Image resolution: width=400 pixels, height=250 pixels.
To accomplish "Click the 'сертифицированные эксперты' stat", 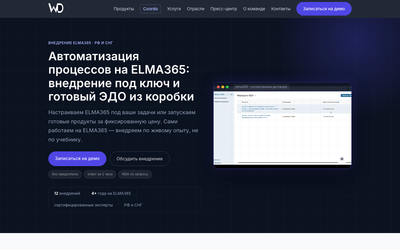I will 83,205.
